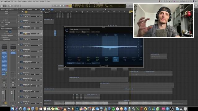198x111 pixels.
Task: Toggle the first parametric bell band icon
Action: click(x=88, y=35)
